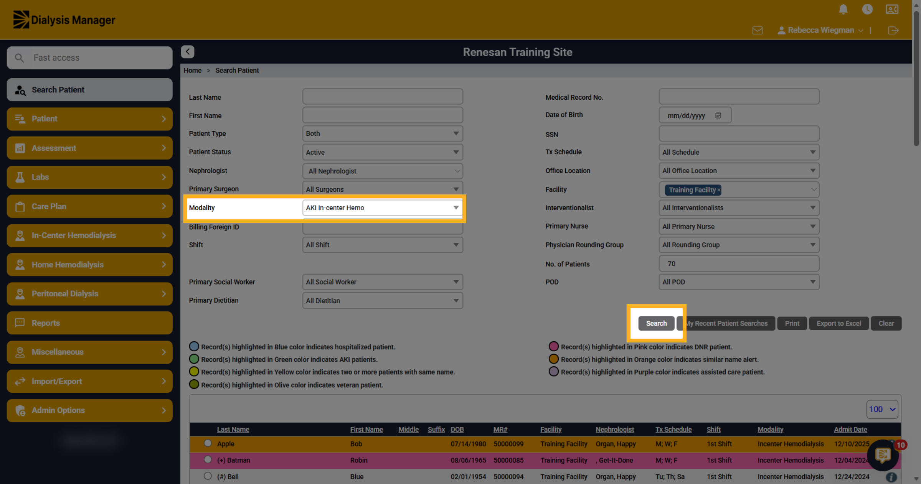The height and width of the screenshot is (484, 921).
Task: Click the Reports icon in sidebar
Action: (20, 323)
